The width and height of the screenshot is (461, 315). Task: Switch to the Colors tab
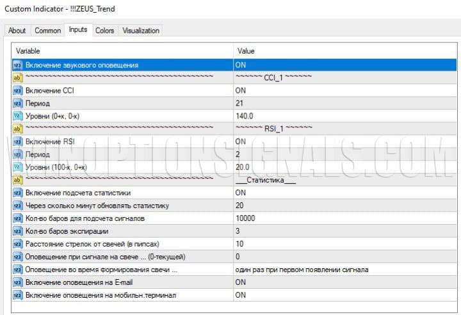coord(104,30)
